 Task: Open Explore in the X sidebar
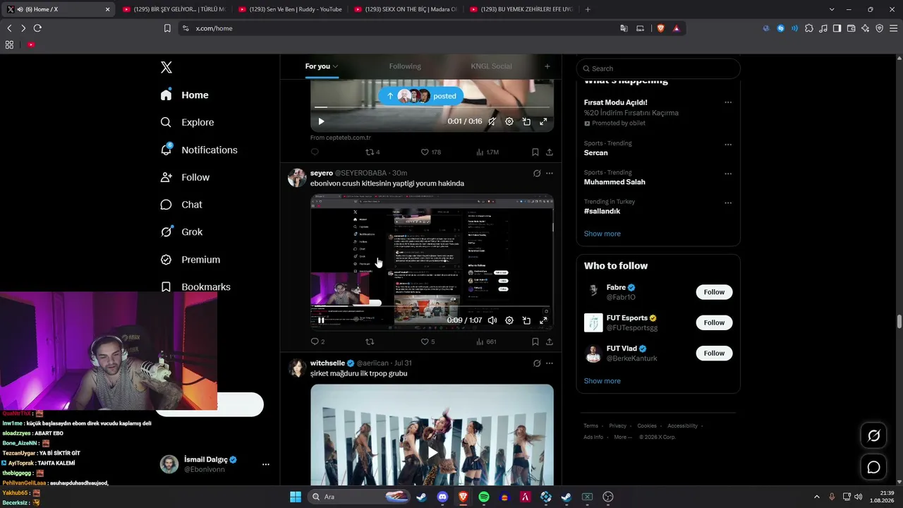(187, 122)
